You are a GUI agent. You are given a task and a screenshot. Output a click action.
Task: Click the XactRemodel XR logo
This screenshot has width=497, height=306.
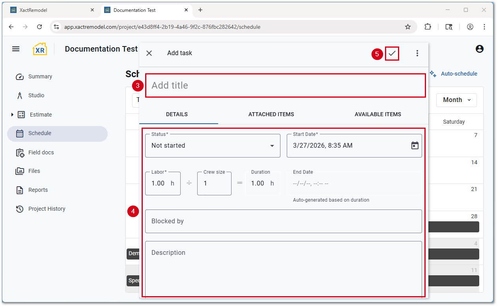(39, 49)
